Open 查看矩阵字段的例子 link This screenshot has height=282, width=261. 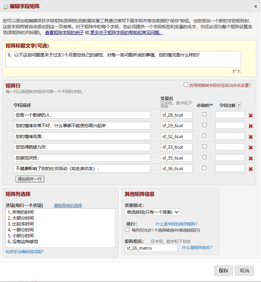[64, 33]
